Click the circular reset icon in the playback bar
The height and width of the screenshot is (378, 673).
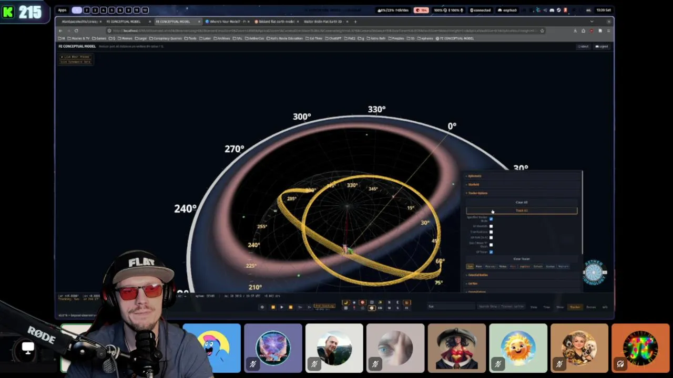coord(262,307)
